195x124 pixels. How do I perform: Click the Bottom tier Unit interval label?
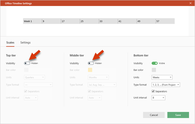pos(140,98)
